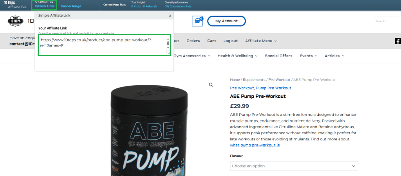This screenshot has height=176, width=401.
Task: Expand the Affiliate Menu dropdown
Action: tap(261, 41)
